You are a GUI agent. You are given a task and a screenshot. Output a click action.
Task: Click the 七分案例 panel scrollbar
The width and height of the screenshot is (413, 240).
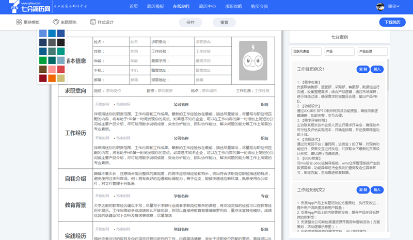click(x=388, y=76)
